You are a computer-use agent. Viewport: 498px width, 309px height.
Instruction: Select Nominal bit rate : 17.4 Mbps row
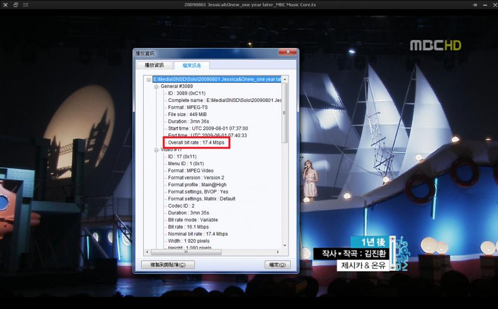pyautogui.click(x=198, y=234)
